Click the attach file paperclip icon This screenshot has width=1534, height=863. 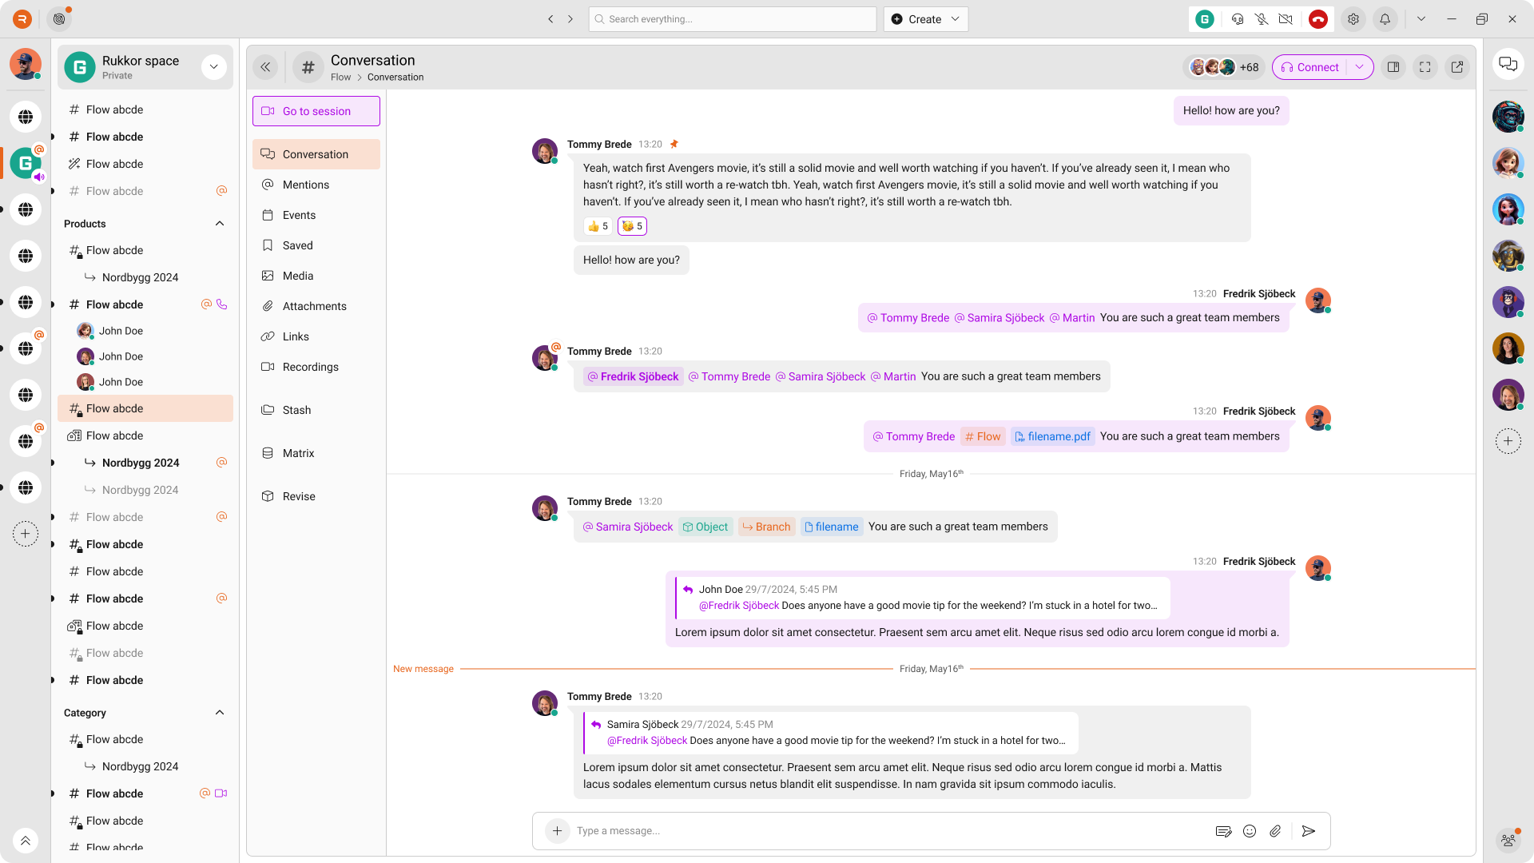point(1276,831)
